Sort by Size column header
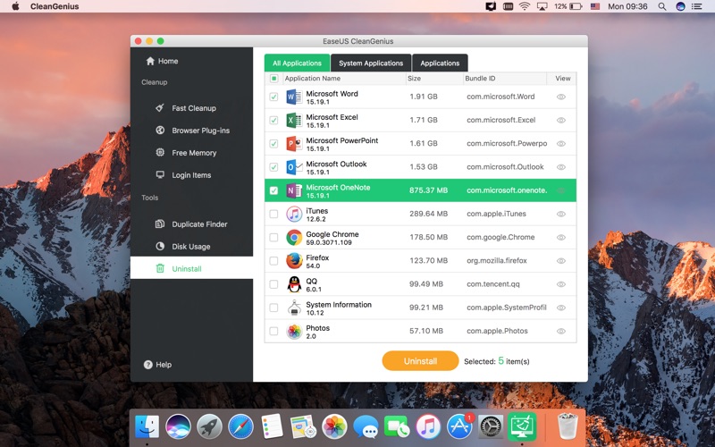 pos(434,79)
